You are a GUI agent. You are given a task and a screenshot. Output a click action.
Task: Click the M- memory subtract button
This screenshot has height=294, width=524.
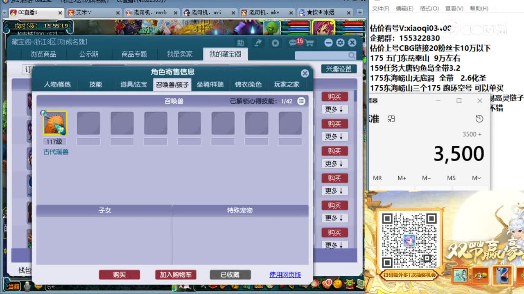tap(427, 178)
